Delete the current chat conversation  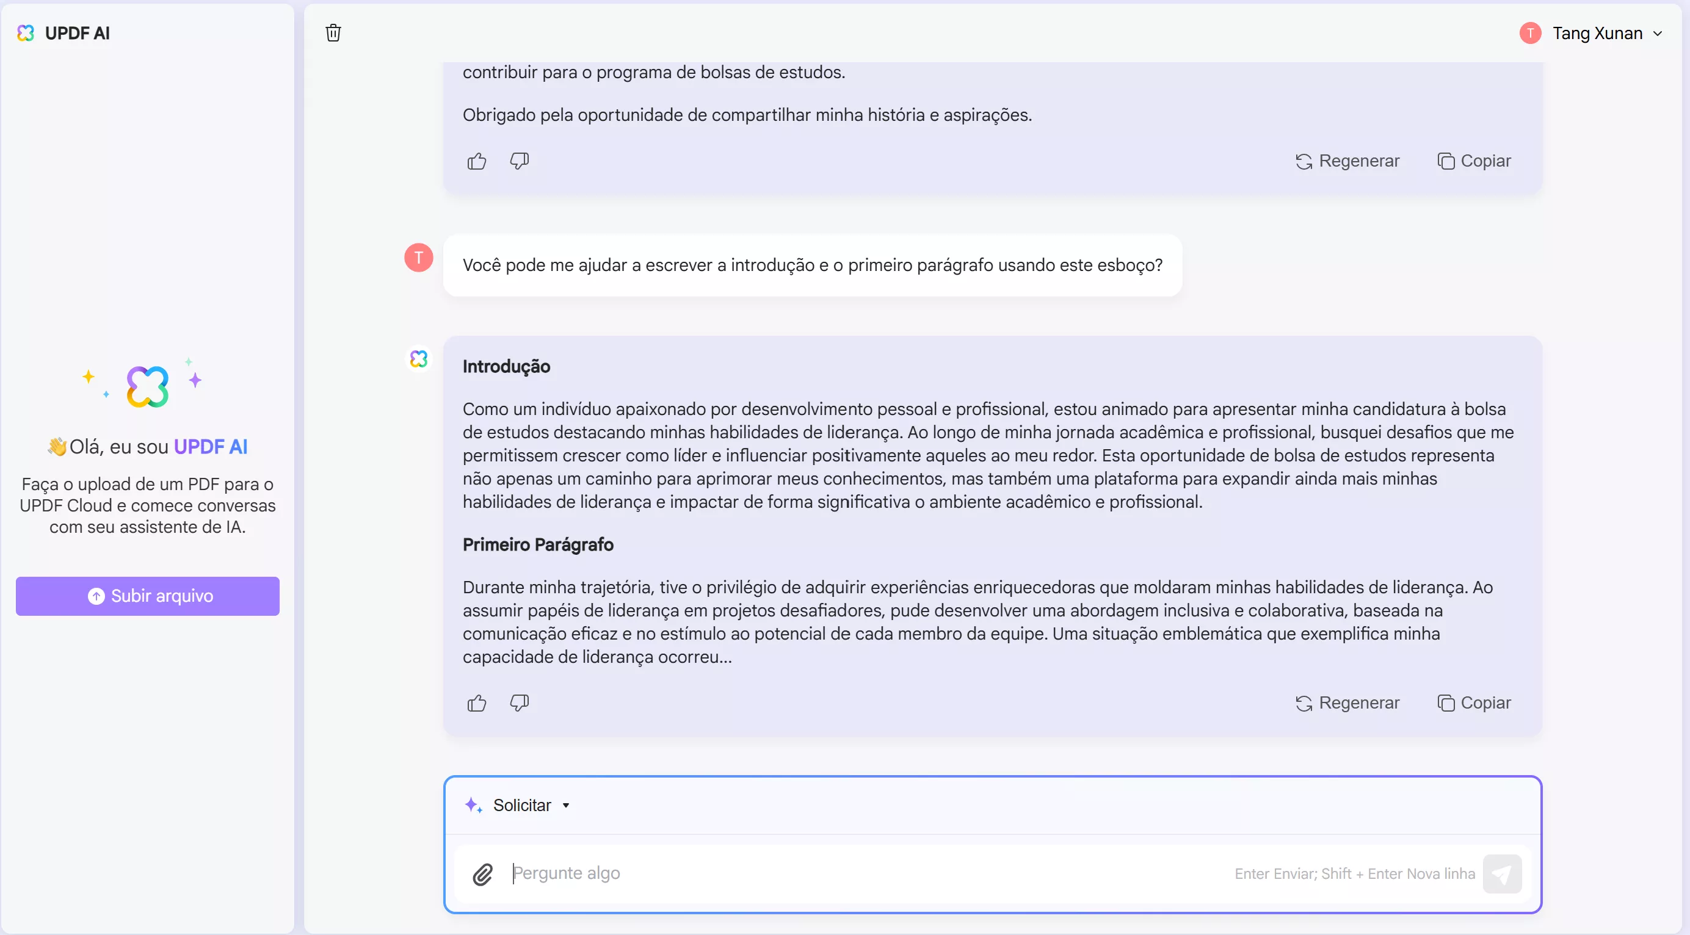333,32
